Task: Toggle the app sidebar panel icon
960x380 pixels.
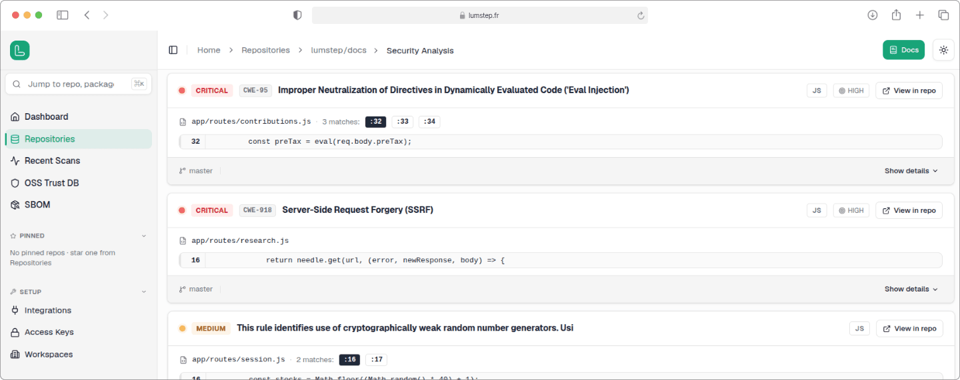Action: [x=173, y=50]
